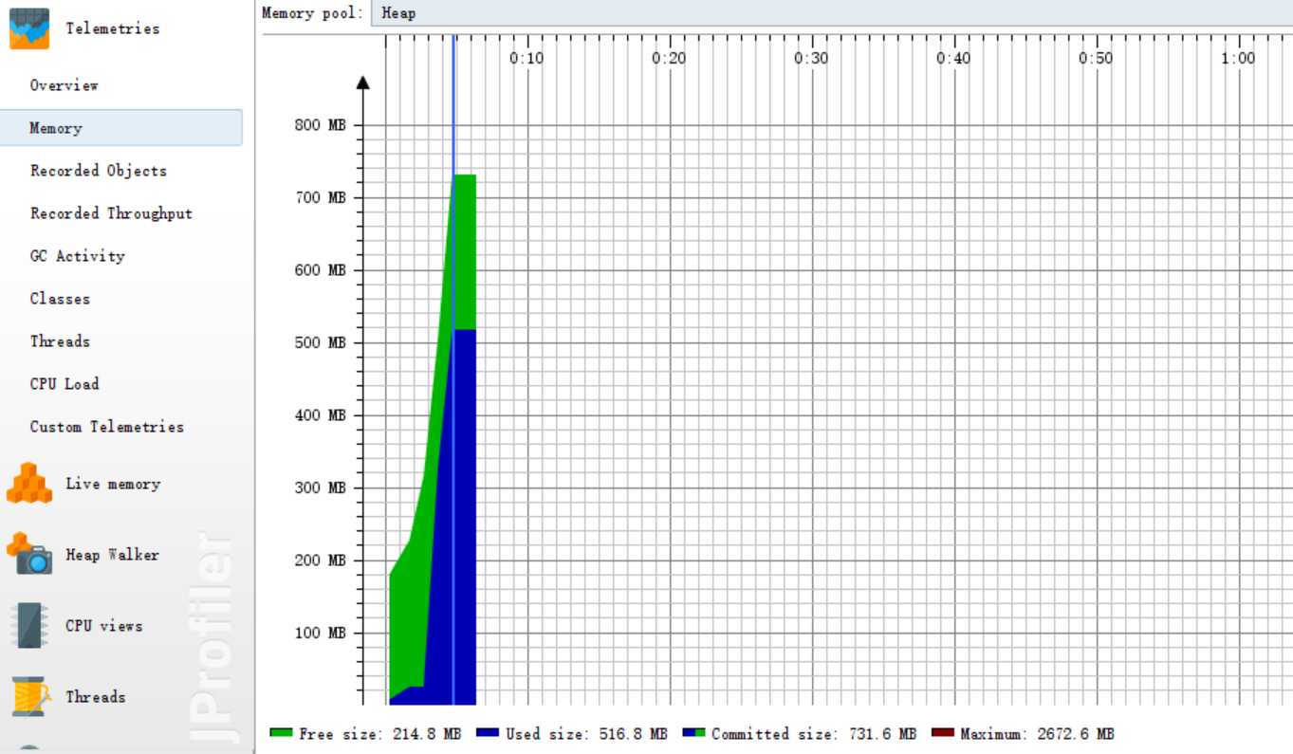Image resolution: width=1293 pixels, height=754 pixels.
Task: Open CPU Load telemetry
Action: [65, 384]
